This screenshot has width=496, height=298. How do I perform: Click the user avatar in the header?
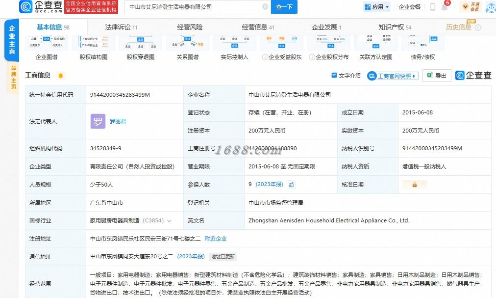click(491, 7)
